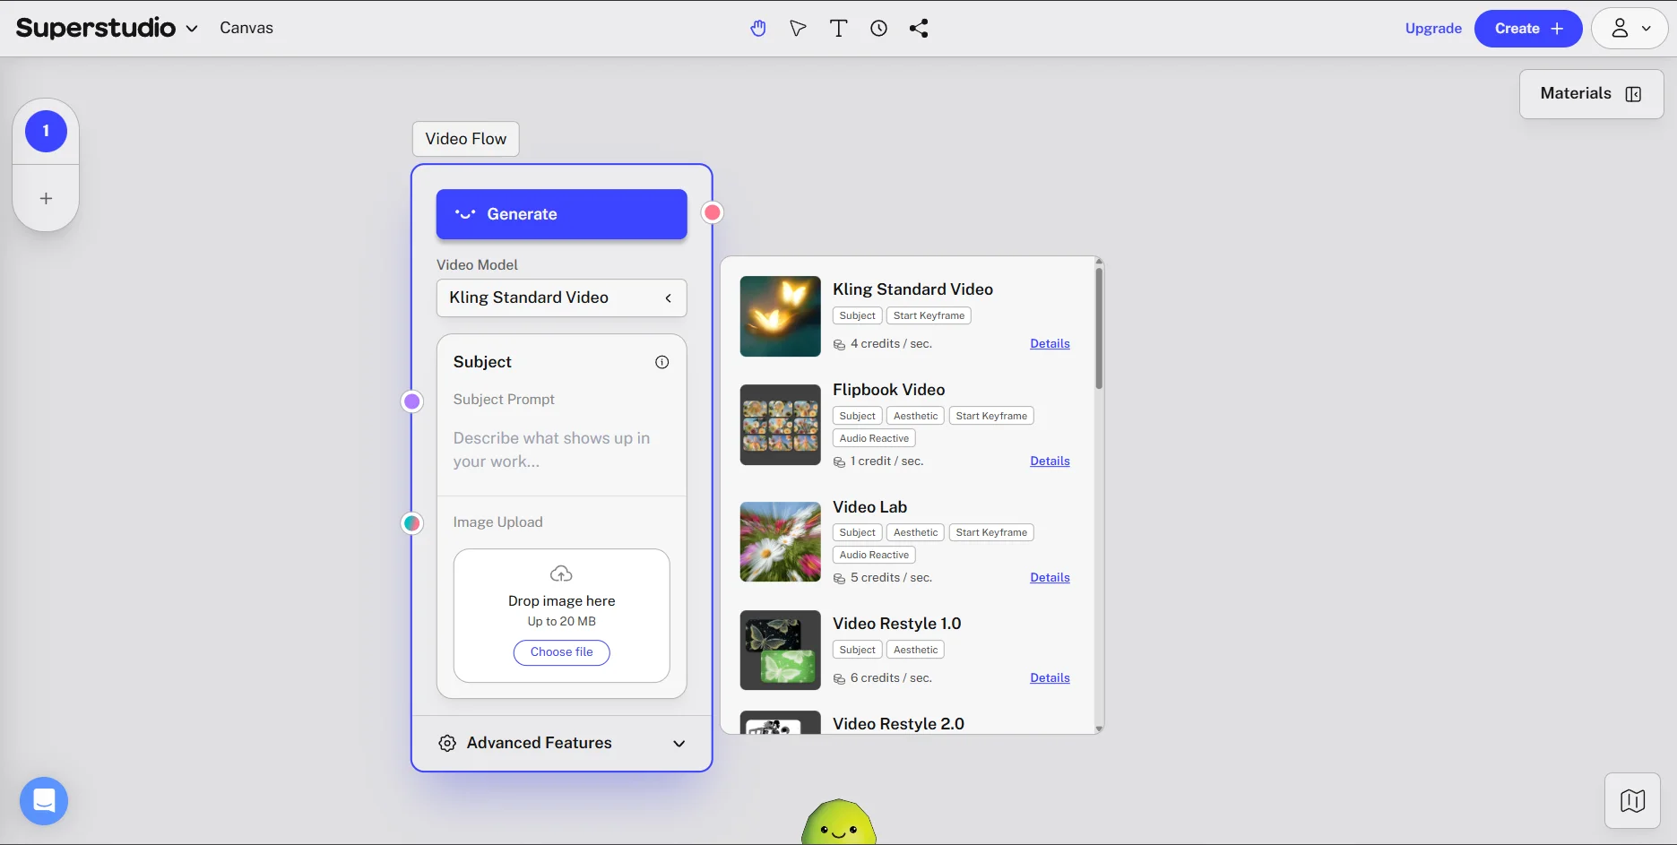
Task: Click the Generate button
Action: (x=561, y=214)
